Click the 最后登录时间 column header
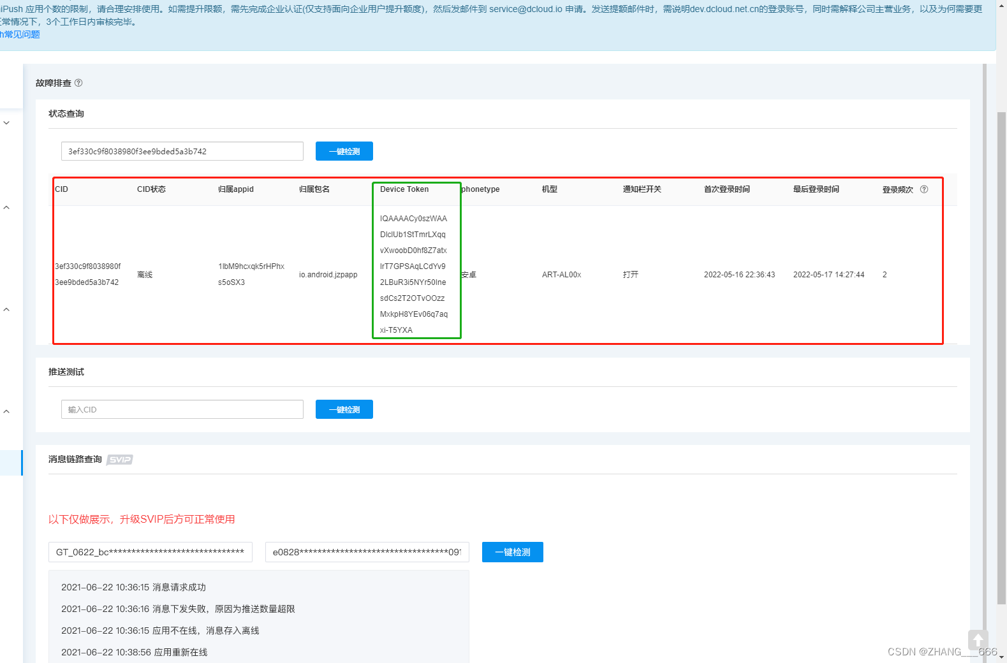Viewport: 1007px width, 663px height. tap(816, 189)
